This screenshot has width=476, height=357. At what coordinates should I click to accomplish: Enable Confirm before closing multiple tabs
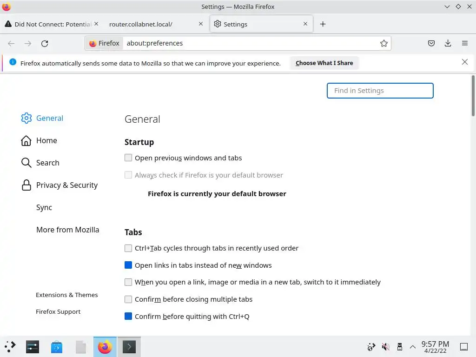pos(128,299)
